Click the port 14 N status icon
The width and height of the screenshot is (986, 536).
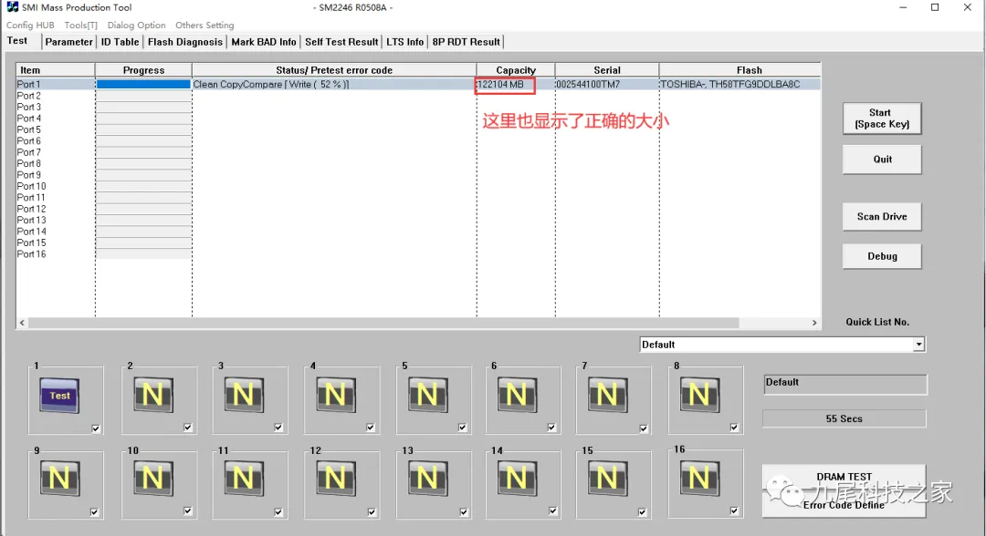point(517,478)
